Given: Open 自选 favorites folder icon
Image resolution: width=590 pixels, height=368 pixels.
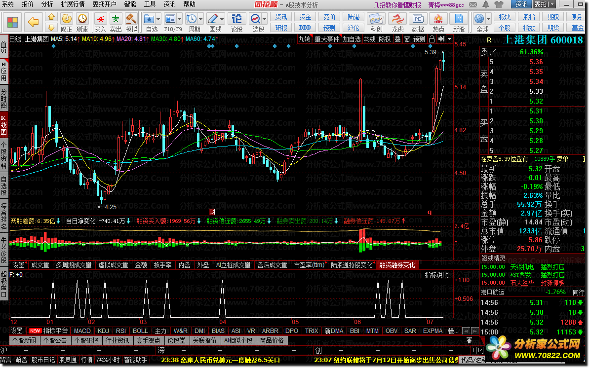Looking at the screenshot, I should (x=149, y=19).
